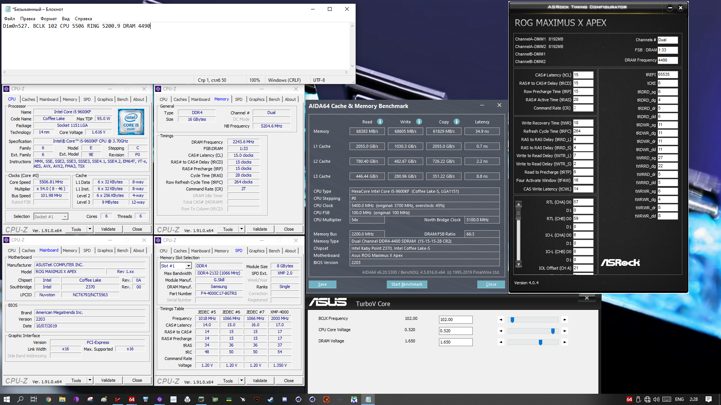Image resolution: width=721 pixels, height=405 pixels.
Task: Open Discord from the taskbar
Action: 285,399
